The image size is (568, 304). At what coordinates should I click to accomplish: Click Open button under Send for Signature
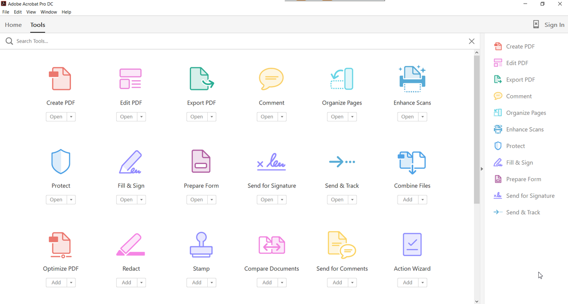[x=268, y=200]
